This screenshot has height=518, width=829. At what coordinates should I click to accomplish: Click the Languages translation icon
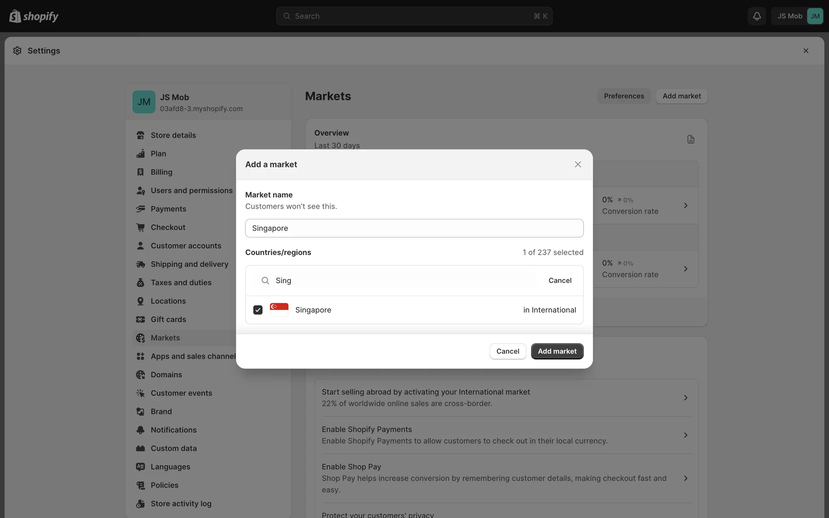pyautogui.click(x=140, y=467)
